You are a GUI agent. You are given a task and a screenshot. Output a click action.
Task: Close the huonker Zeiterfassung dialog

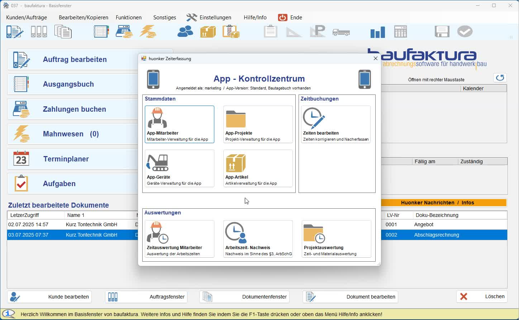tap(375, 58)
